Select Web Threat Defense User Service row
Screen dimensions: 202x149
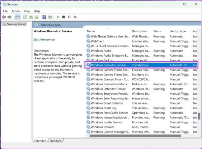coord(141,36)
